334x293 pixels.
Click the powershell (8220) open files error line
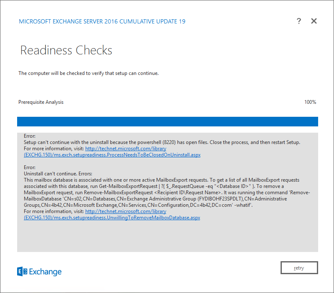162,142
